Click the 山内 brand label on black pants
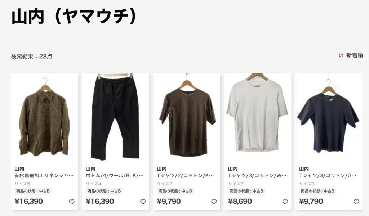 [x=90, y=169]
